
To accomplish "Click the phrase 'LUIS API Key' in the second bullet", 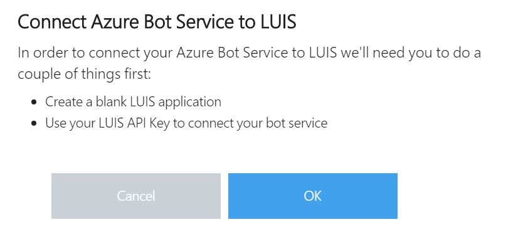I will pos(134,123).
